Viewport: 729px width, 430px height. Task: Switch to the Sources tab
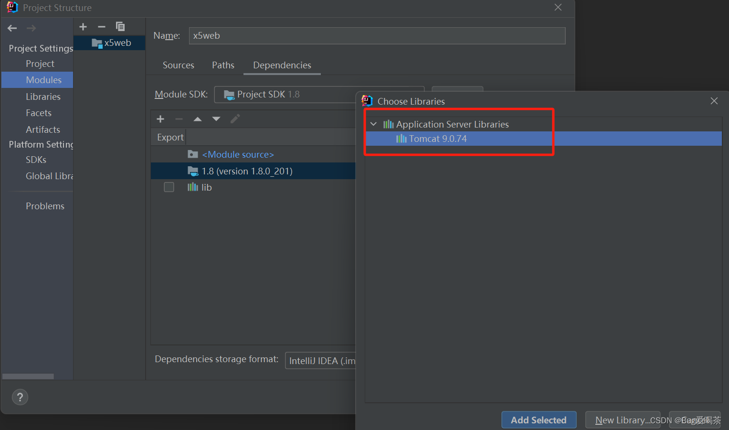point(179,65)
